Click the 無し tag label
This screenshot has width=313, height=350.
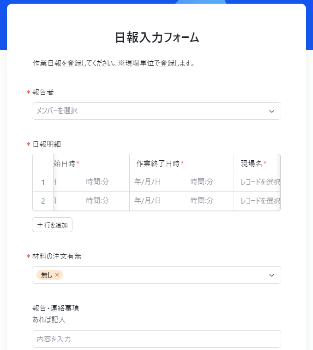[47, 275]
